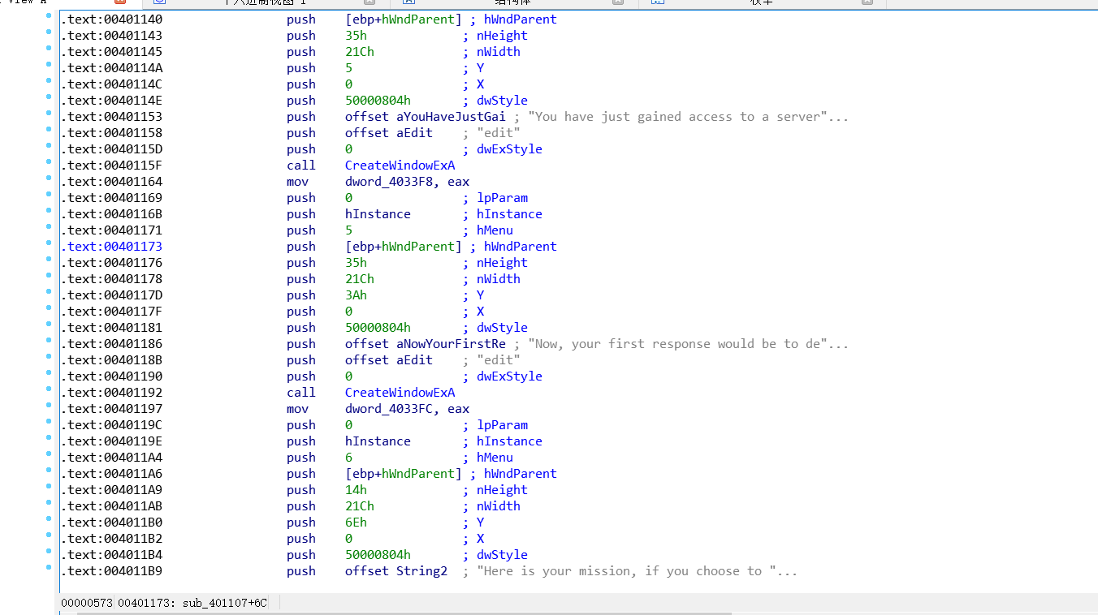Click mov mnemonic at address 00401164
This screenshot has height=615, width=1098.
(297, 182)
